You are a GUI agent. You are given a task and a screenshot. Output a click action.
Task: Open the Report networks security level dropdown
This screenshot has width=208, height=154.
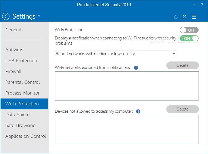[x=116, y=54]
